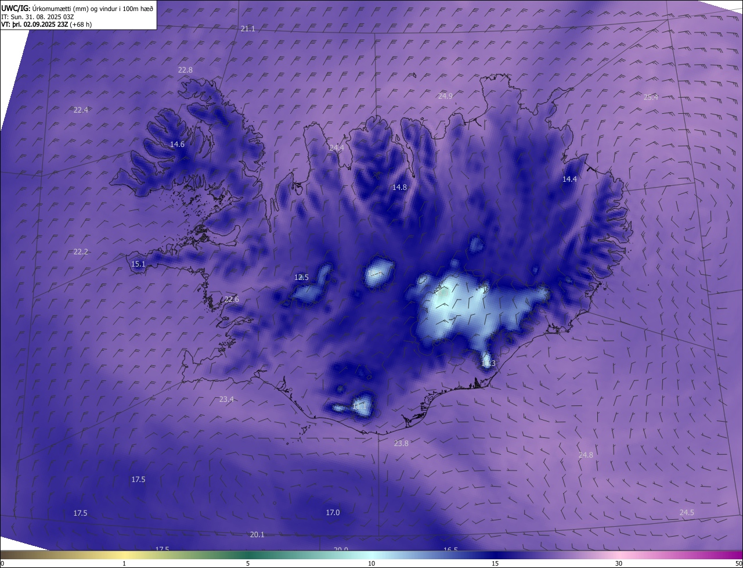Click the 14.6 value on the Westfjords
Screen dimensions: 743x568
177,144
